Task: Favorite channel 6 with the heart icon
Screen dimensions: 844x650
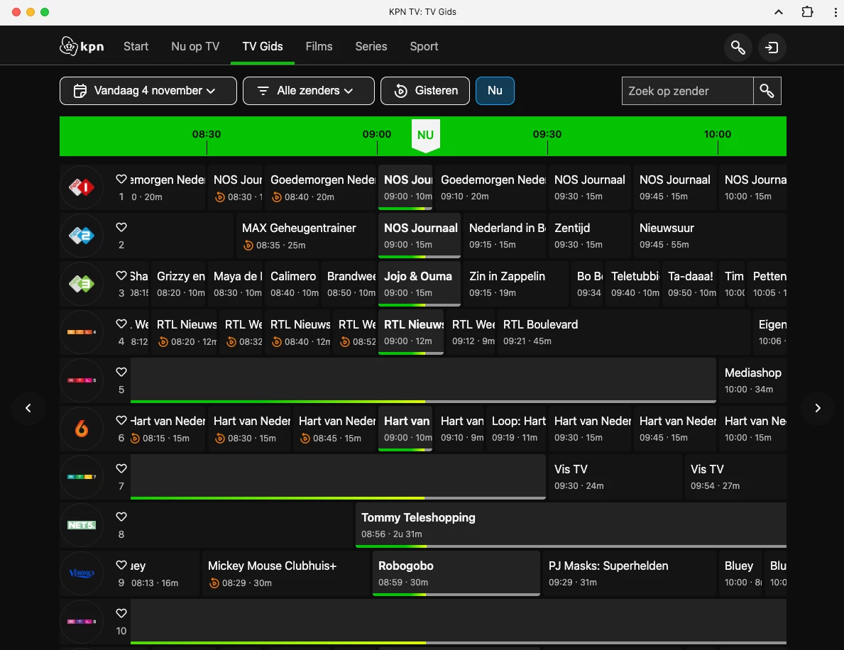Action: pos(121,420)
